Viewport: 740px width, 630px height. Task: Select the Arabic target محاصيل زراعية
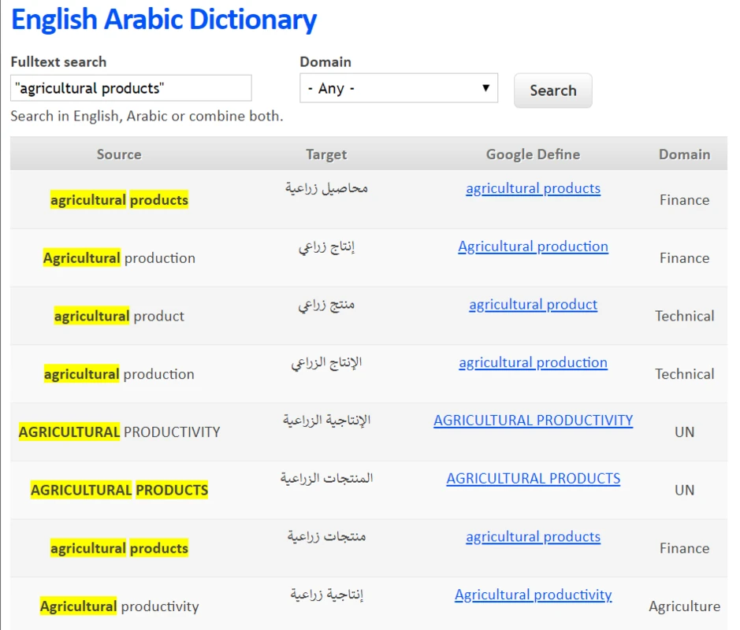(326, 188)
